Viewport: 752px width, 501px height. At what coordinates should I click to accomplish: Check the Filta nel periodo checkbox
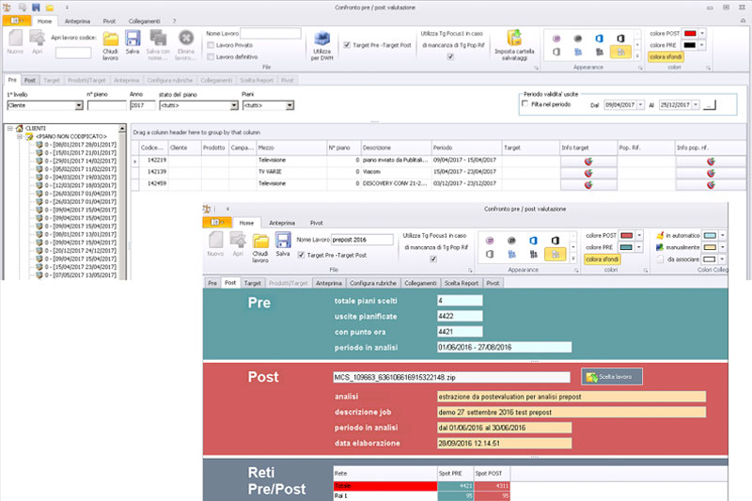[525, 104]
